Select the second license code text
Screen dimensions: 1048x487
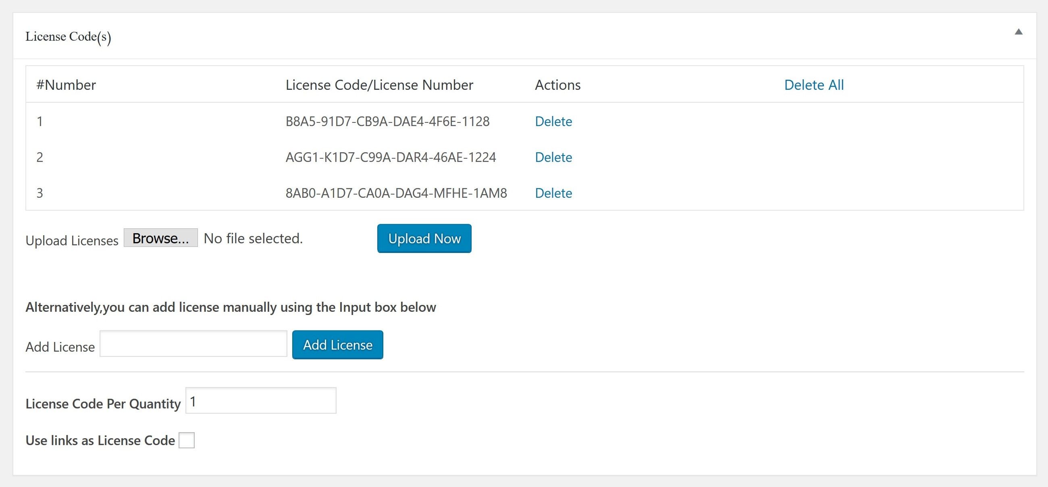(391, 157)
